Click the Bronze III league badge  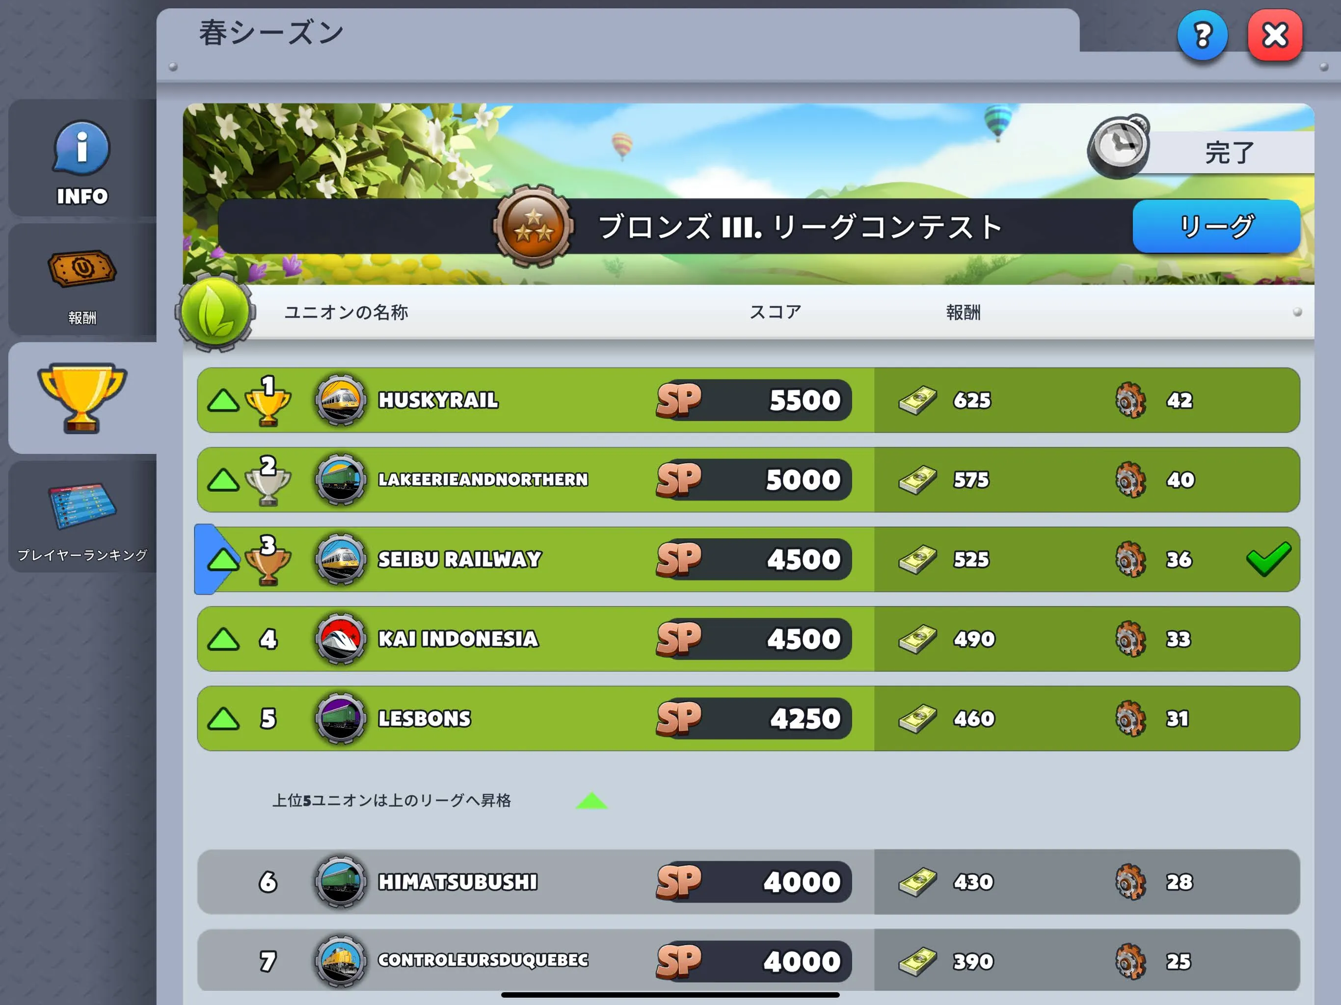[x=533, y=226]
